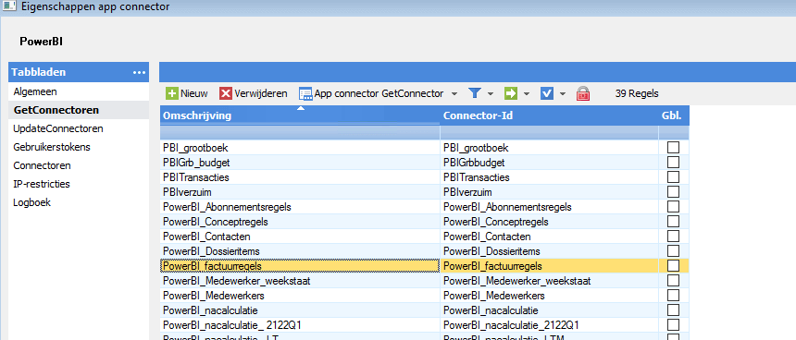Click the Nieuw button label
The height and width of the screenshot is (340, 796).
coord(194,93)
